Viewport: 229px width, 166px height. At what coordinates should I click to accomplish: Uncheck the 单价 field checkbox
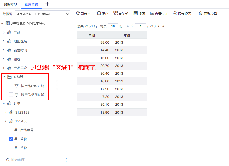[11, 139]
